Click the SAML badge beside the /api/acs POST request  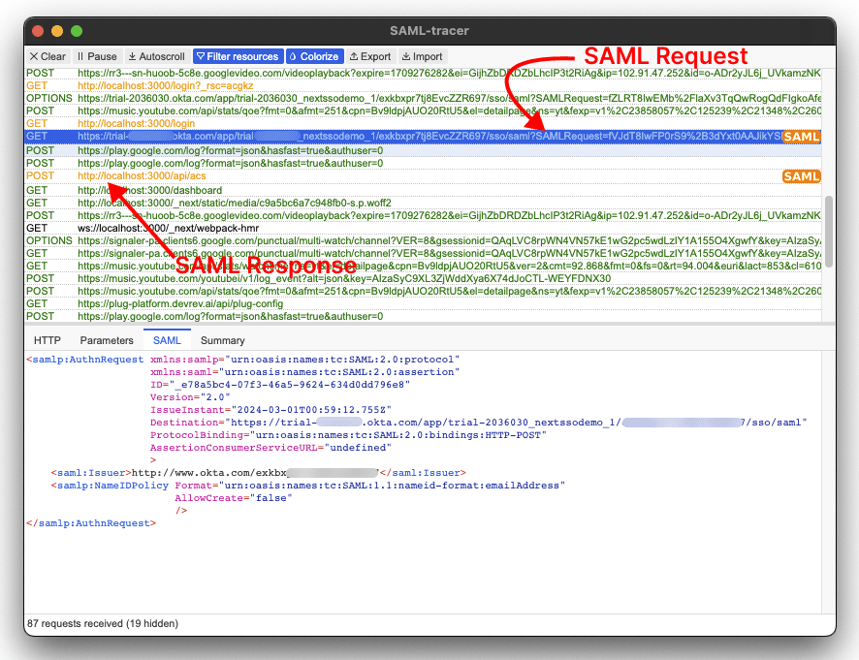(802, 175)
